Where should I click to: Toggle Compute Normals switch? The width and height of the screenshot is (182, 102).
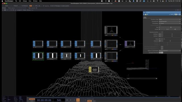pos(161,53)
